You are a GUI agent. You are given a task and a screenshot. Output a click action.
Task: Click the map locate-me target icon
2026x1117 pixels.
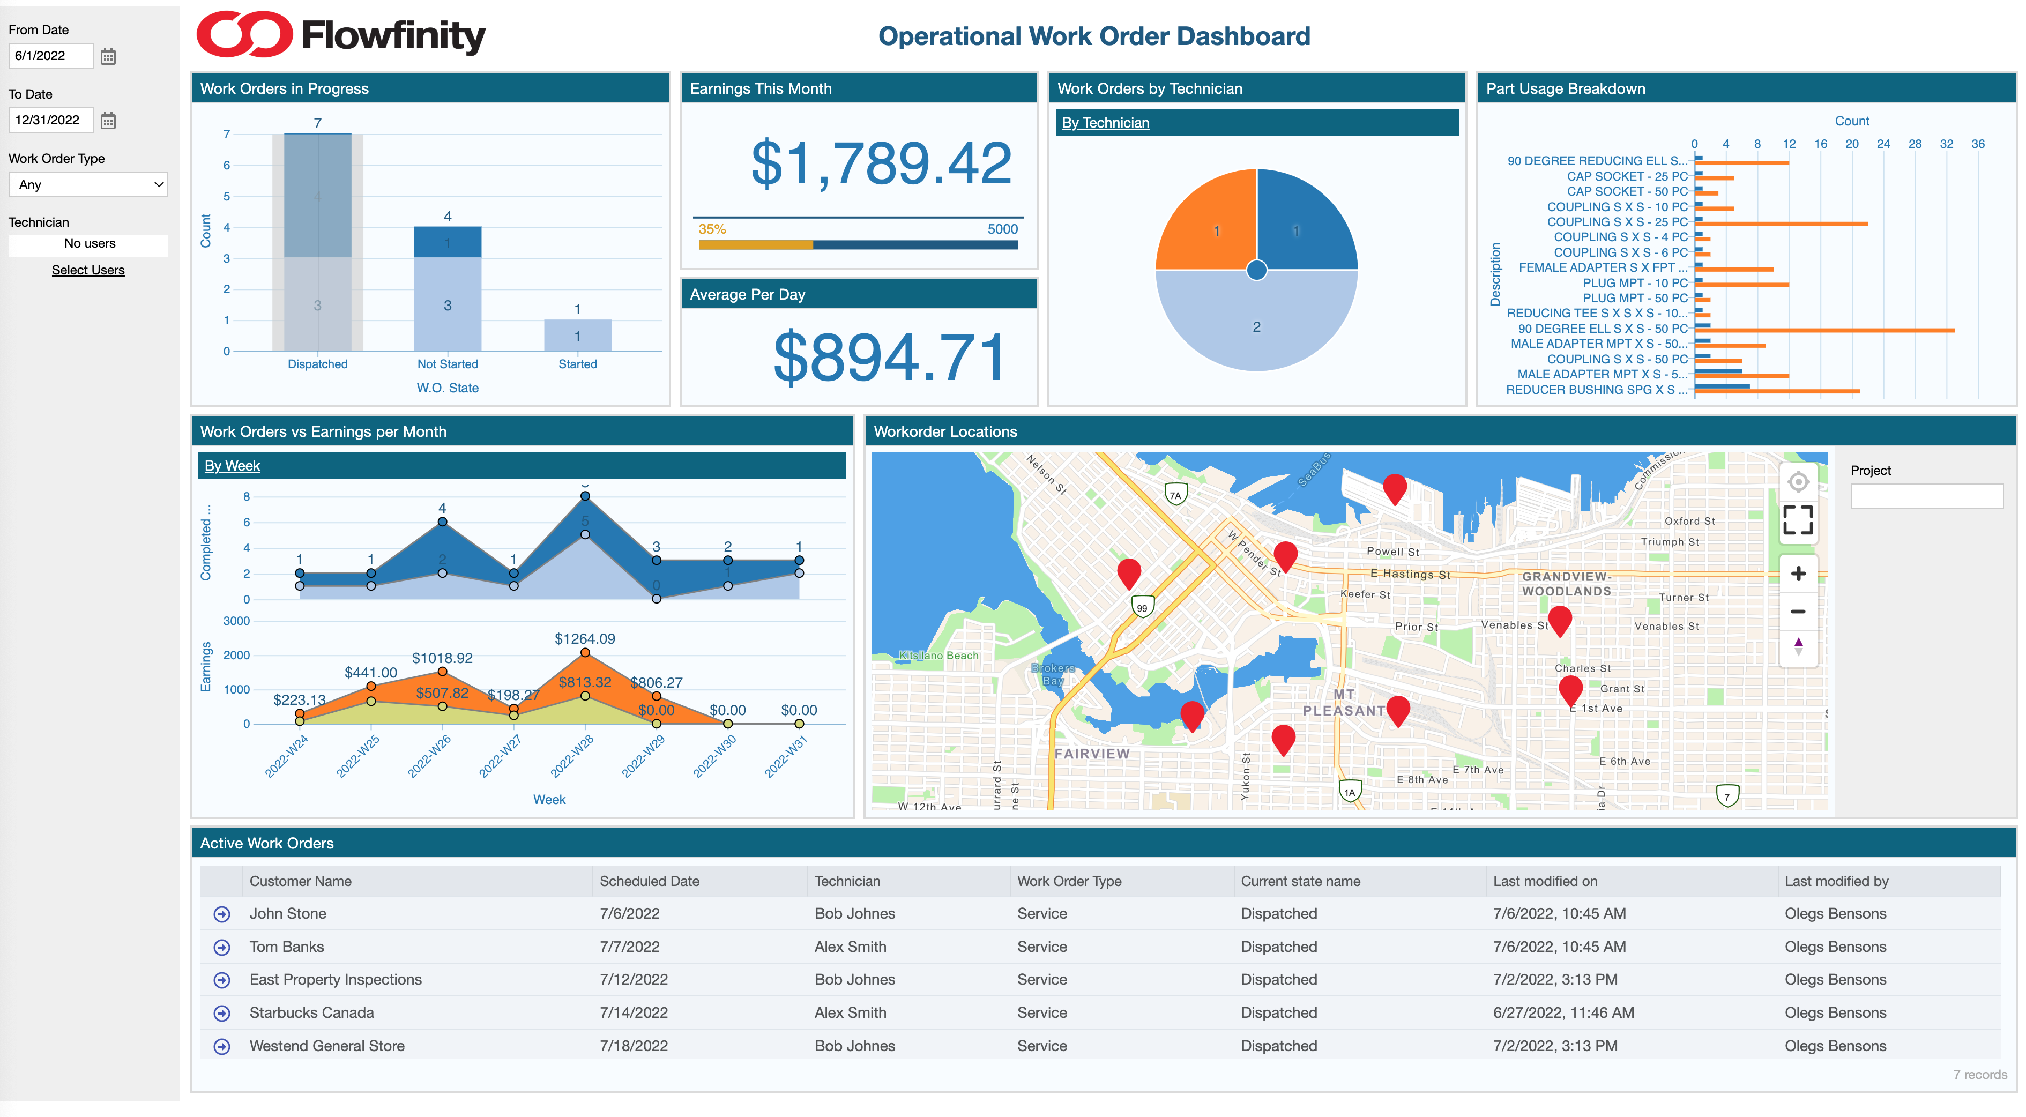click(x=1798, y=481)
